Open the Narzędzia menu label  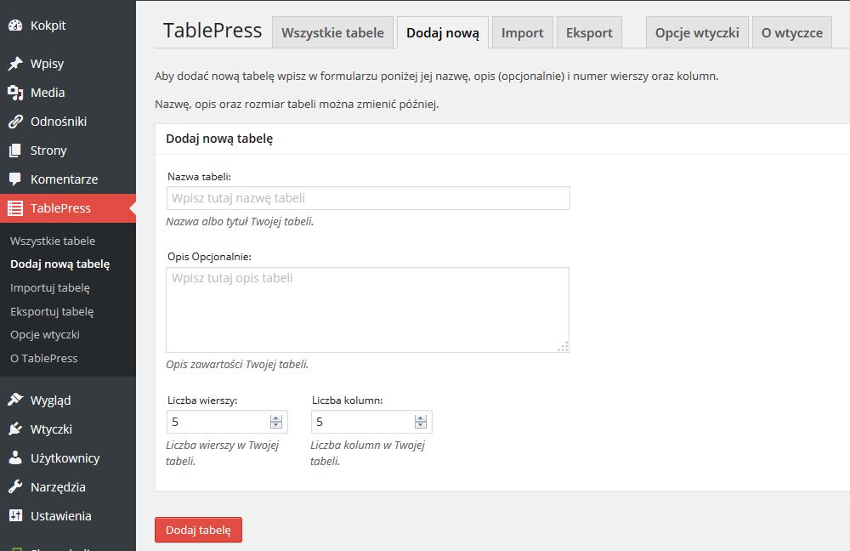(58, 487)
